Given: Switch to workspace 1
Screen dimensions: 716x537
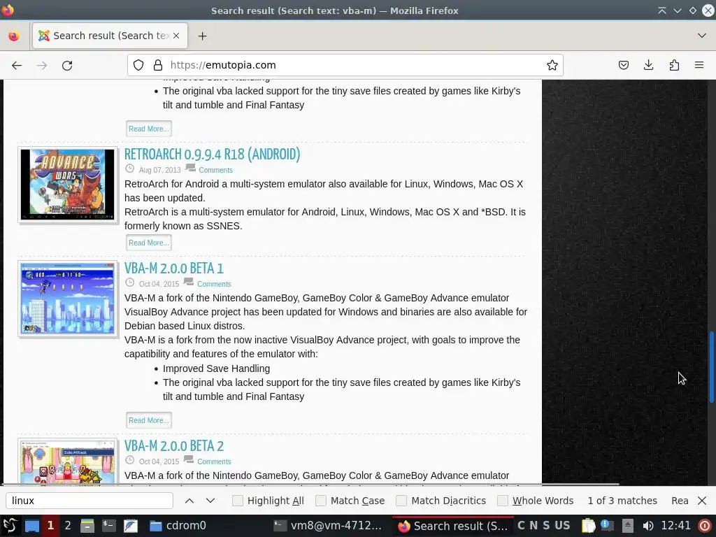Looking at the screenshot, I should 50,526.
